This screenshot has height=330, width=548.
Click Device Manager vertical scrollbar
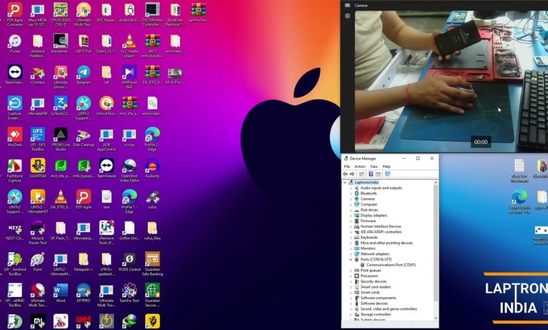point(436,243)
